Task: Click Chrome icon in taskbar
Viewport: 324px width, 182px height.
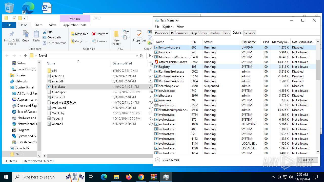Action: 141,177
